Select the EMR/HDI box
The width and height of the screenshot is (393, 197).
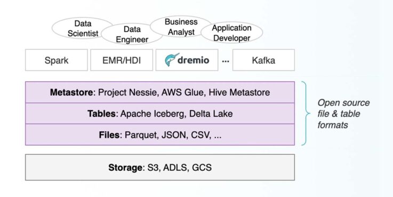click(x=122, y=60)
